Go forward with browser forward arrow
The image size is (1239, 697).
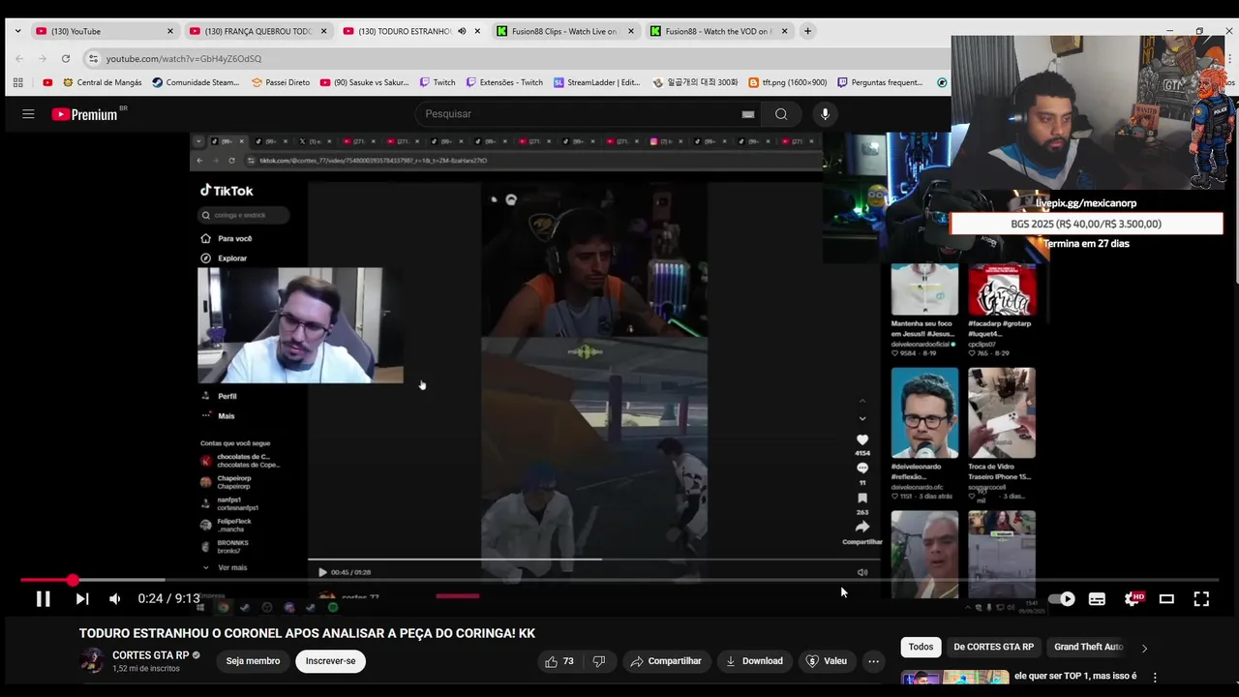42,58
